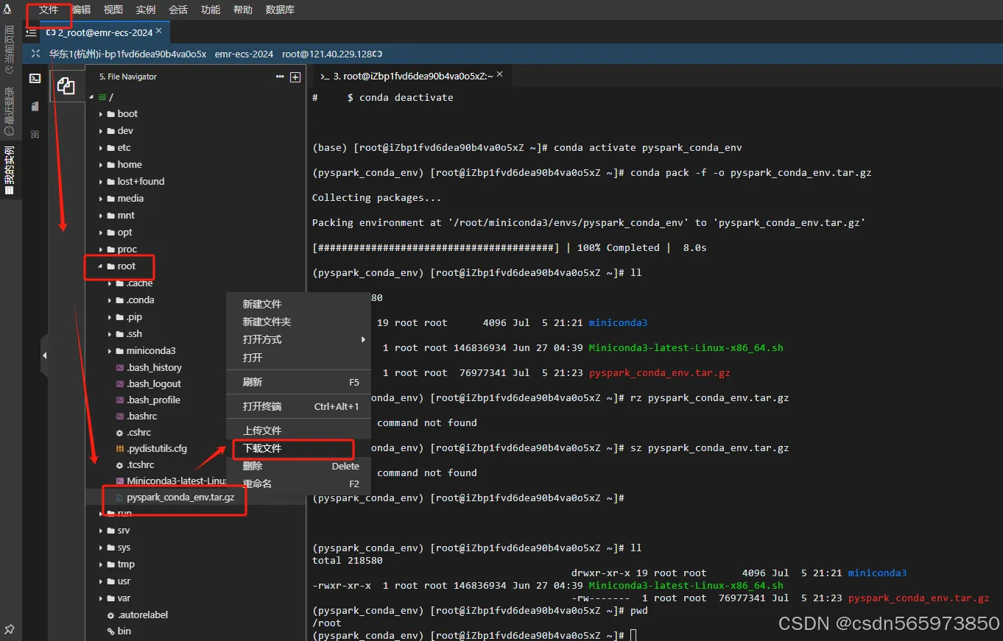The height and width of the screenshot is (641, 1003).
Task: Click the script icon beside .bash_history
Action: 120,368
